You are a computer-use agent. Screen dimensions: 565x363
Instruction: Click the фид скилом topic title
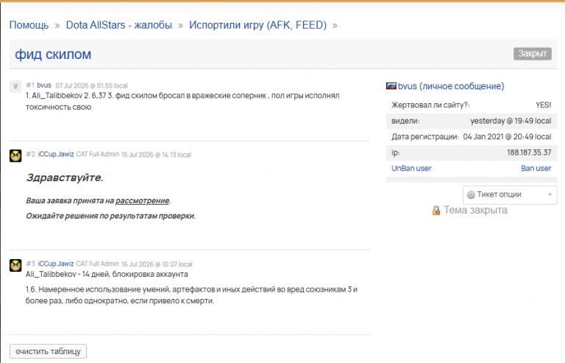tap(53, 54)
